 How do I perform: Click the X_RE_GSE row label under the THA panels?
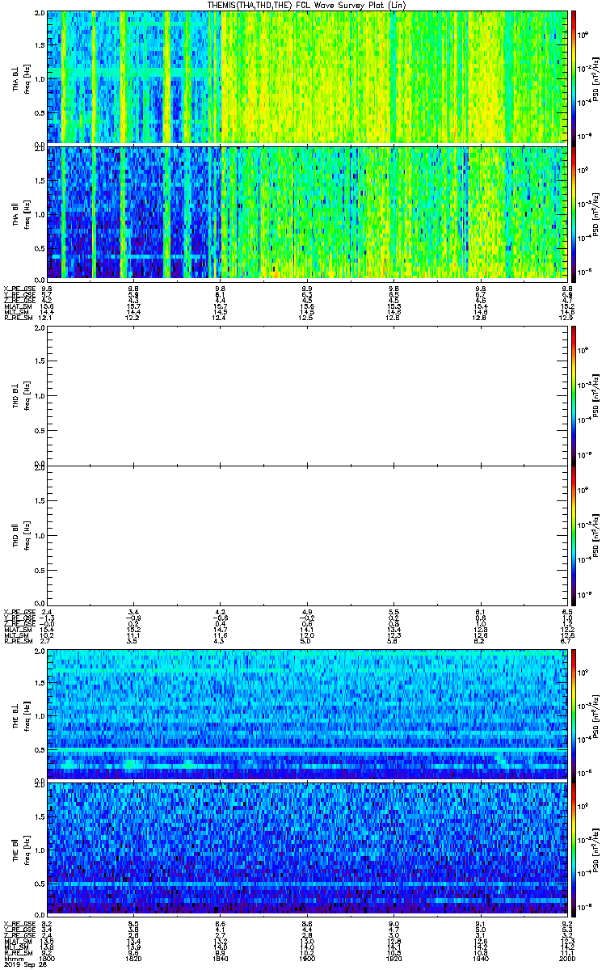(18, 288)
